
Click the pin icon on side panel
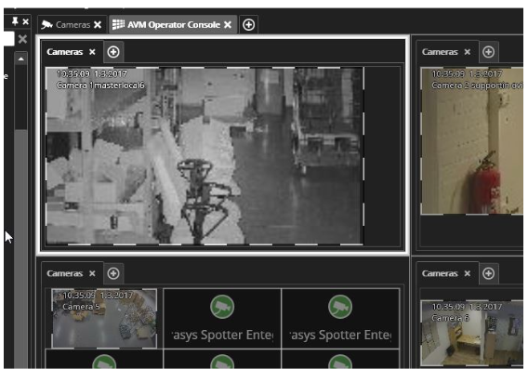tap(15, 21)
